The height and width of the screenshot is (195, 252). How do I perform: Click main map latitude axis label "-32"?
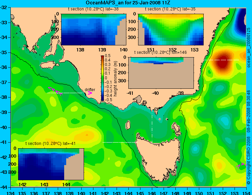pyautogui.click(x=4, y=7)
